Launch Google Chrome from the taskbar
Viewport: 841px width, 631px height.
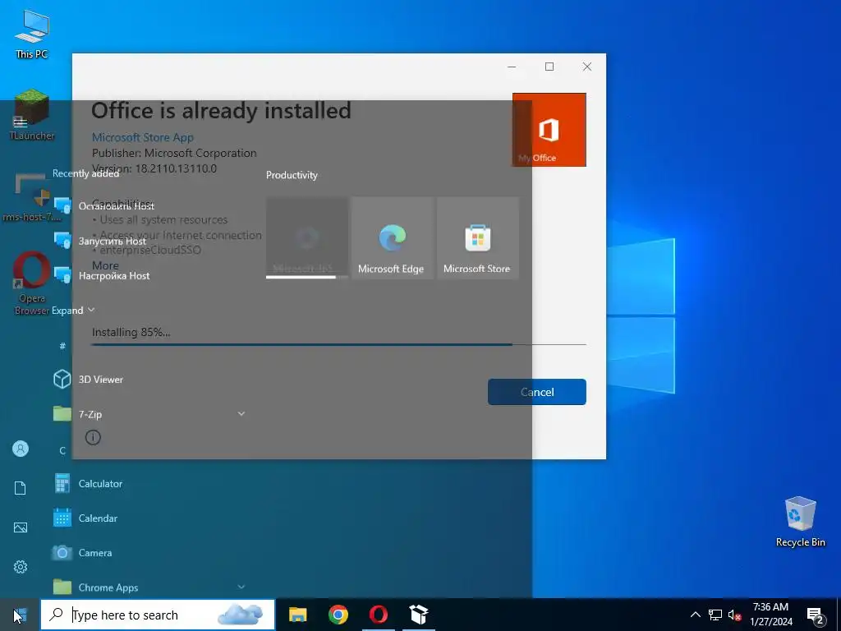[x=338, y=615]
